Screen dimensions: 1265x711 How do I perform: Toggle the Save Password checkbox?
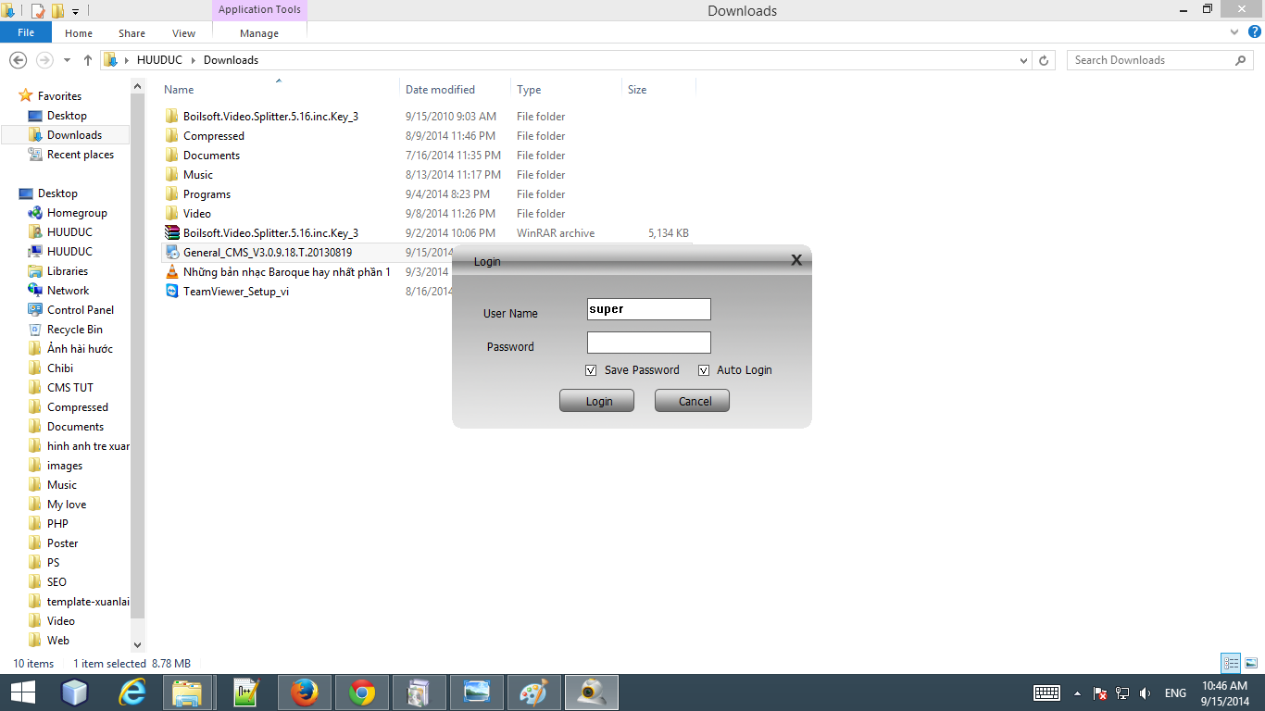591,370
